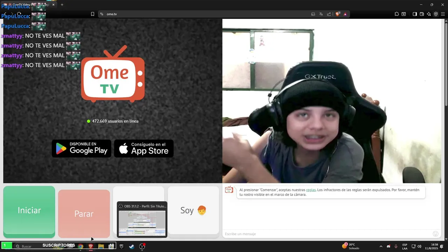This screenshot has width=448, height=252.
Task: Click the message input field 'Escribe un mensaje'
Action: pos(325,234)
